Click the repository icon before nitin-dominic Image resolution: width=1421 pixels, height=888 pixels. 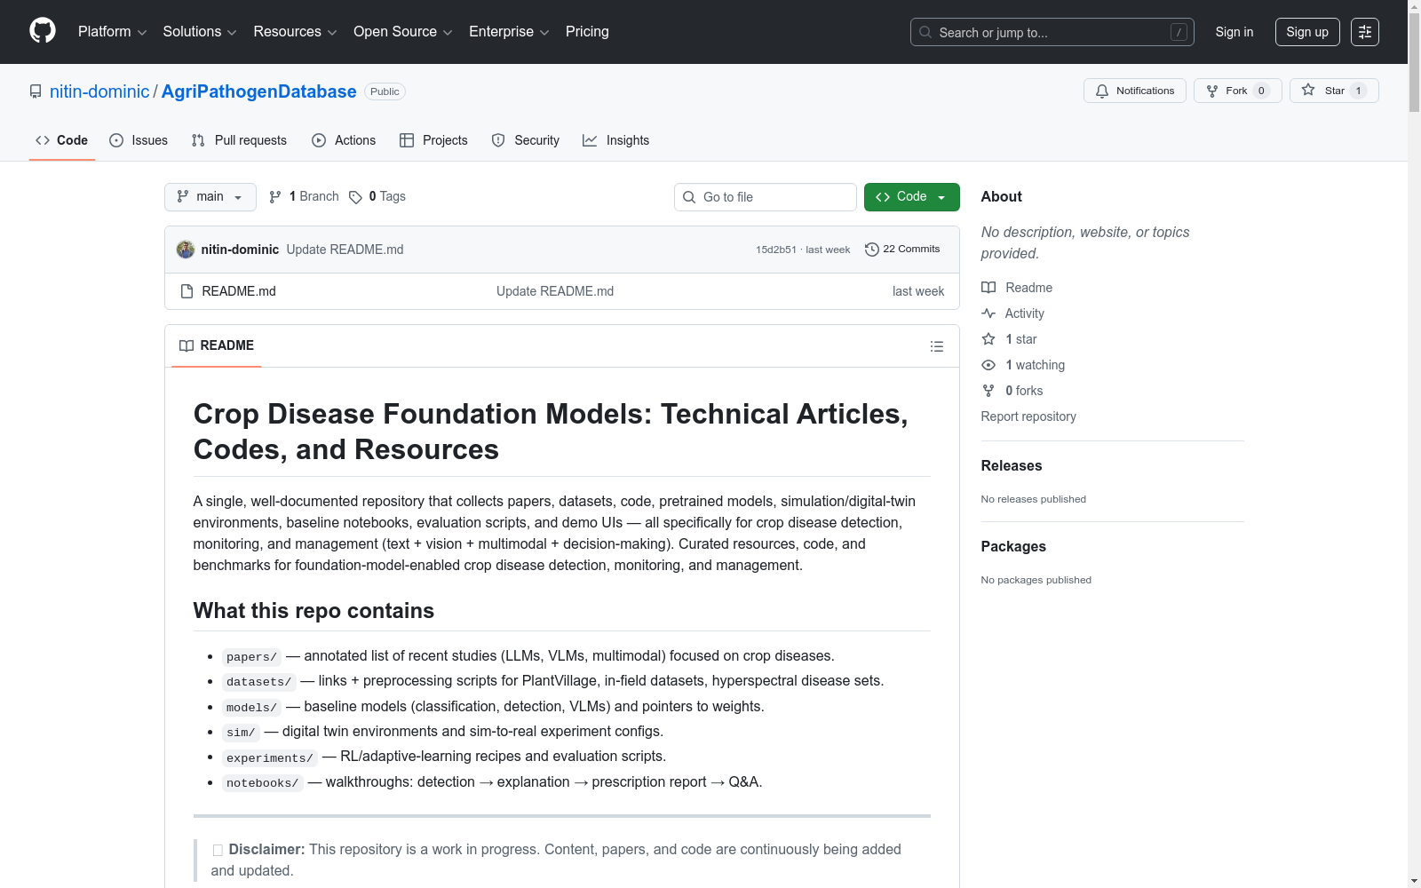[36, 91]
